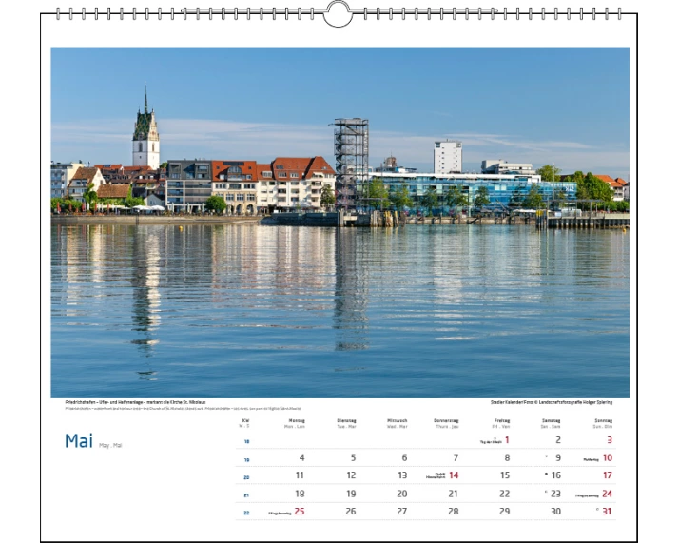The width and height of the screenshot is (679, 543).
Task: Click the calendar hanging hook loop
Action: (x=338, y=13)
